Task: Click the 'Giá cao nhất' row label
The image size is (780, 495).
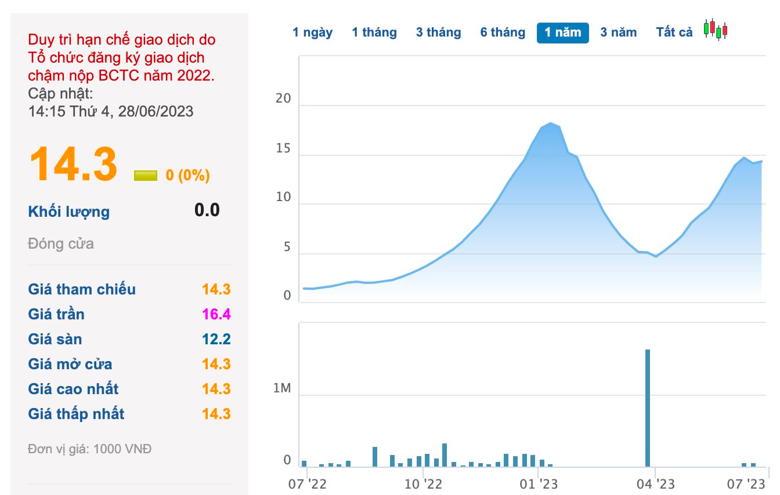Action: click(73, 389)
